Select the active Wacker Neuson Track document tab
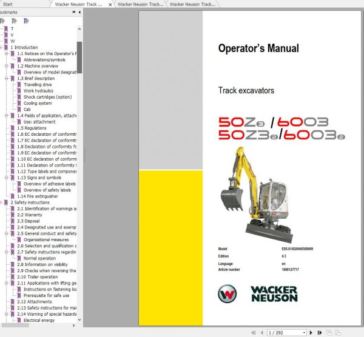The width and height of the screenshot is (364, 337). (x=78, y=4)
